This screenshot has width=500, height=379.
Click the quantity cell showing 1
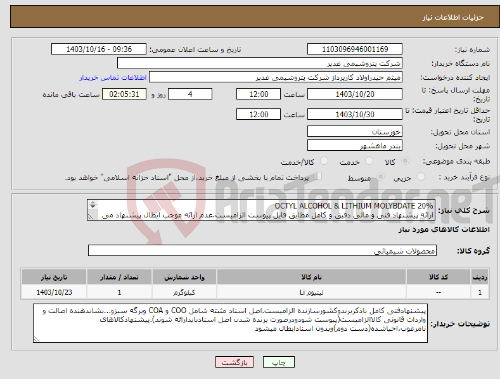pos(119,292)
